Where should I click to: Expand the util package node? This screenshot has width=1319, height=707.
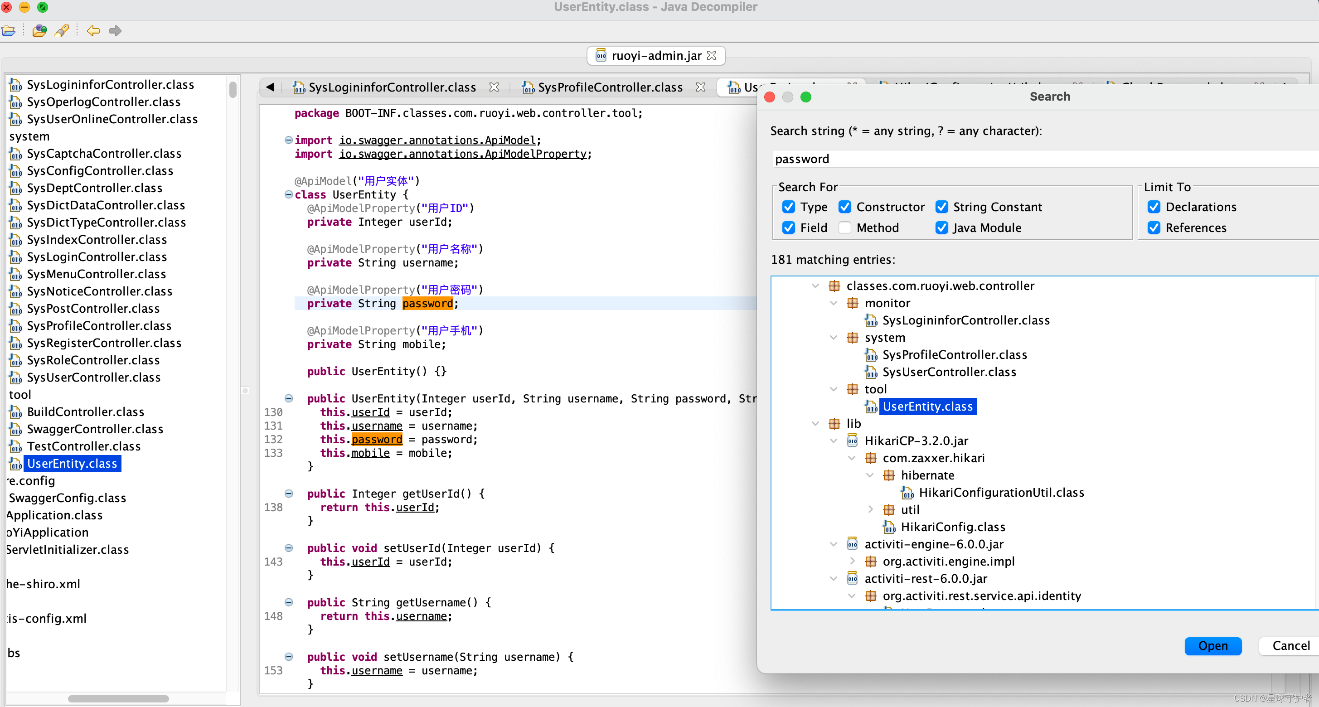click(x=870, y=509)
